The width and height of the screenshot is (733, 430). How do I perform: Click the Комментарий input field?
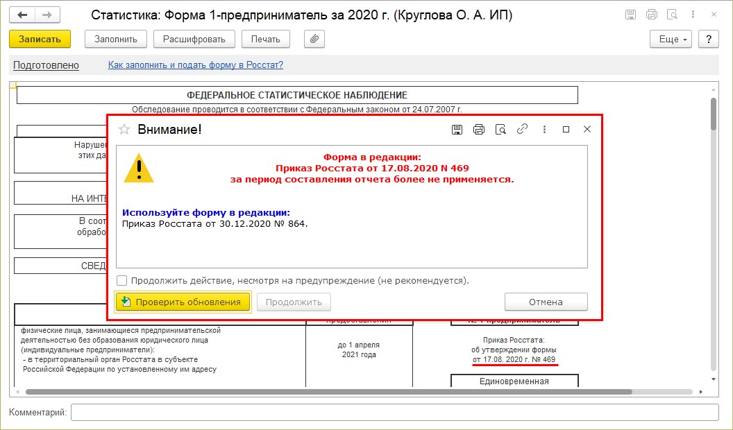pyautogui.click(x=394, y=412)
